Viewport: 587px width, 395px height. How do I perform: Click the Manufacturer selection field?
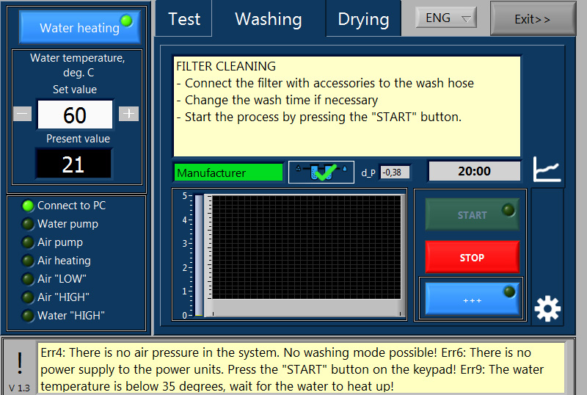(x=228, y=173)
